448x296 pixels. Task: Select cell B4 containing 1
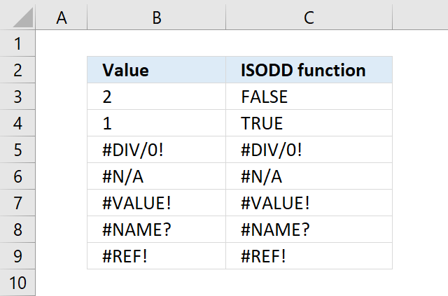(157, 123)
